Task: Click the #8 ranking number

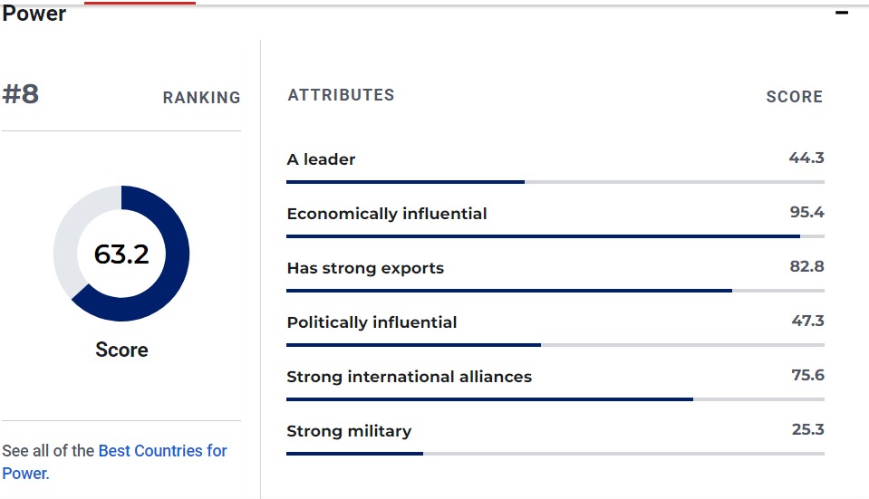Action: (21, 95)
